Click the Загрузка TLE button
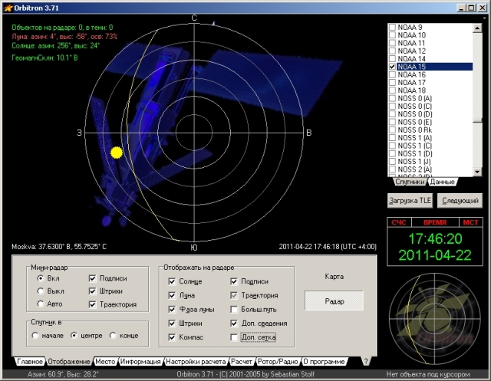491x381 pixels. [x=410, y=201]
